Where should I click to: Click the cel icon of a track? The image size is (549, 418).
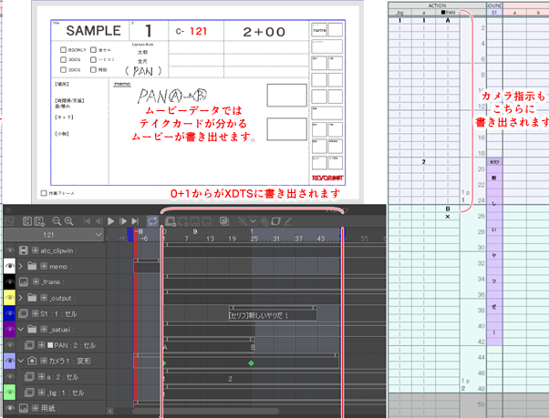[x=29, y=377]
